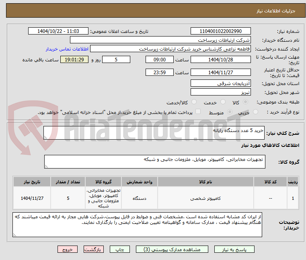The image size is (306, 260).
Task: Click the اطلاعات کالاهای مورد نیاز heading
Action: coord(270,145)
